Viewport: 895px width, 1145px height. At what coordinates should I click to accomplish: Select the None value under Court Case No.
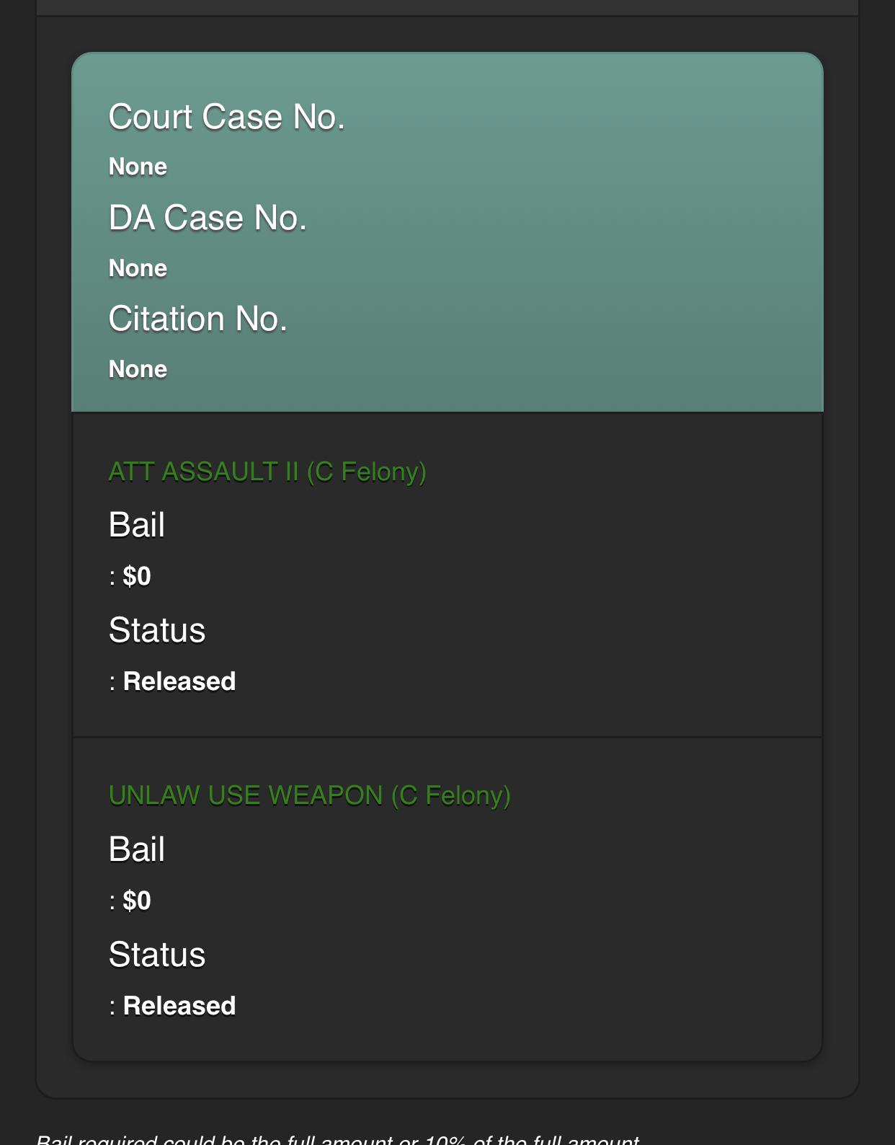138,167
